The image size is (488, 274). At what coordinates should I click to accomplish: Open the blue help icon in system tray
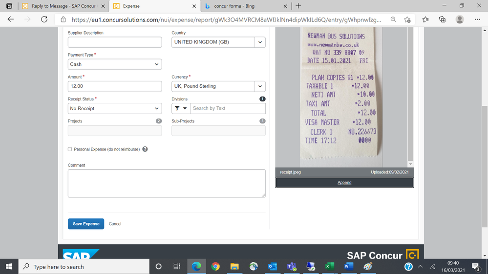408,267
